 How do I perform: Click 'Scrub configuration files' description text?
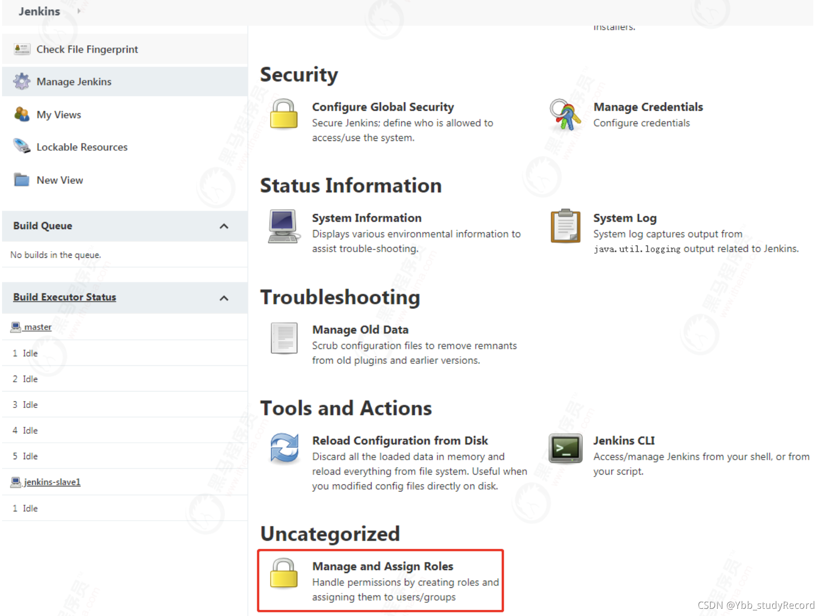click(x=415, y=353)
